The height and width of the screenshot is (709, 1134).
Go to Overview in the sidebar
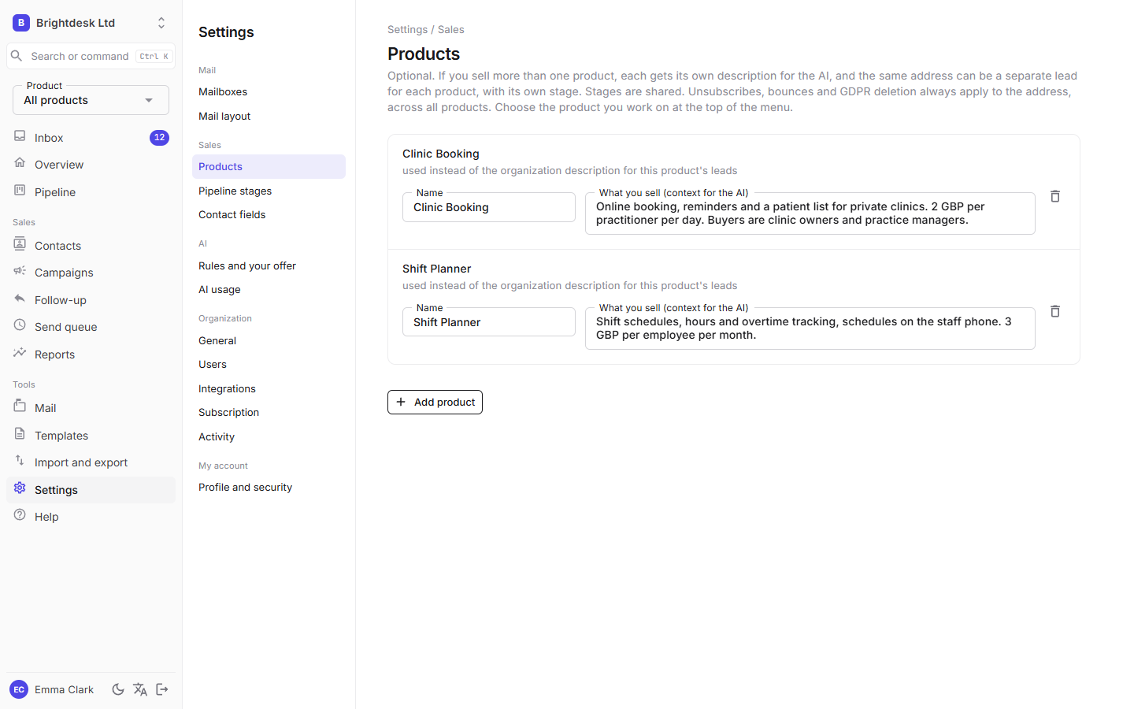[91, 165]
